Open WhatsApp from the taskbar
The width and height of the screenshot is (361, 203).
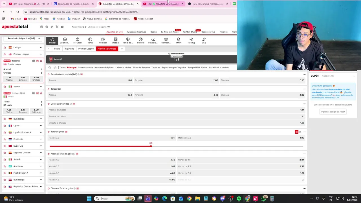pos(264,198)
